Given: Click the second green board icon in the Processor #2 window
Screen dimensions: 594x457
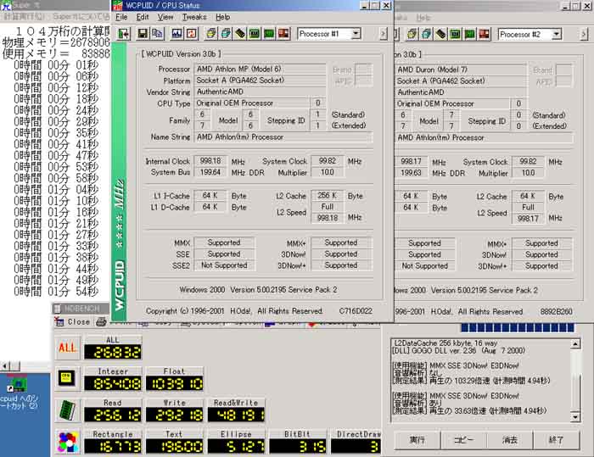Looking at the screenshot, I should pyautogui.click(x=469, y=34).
